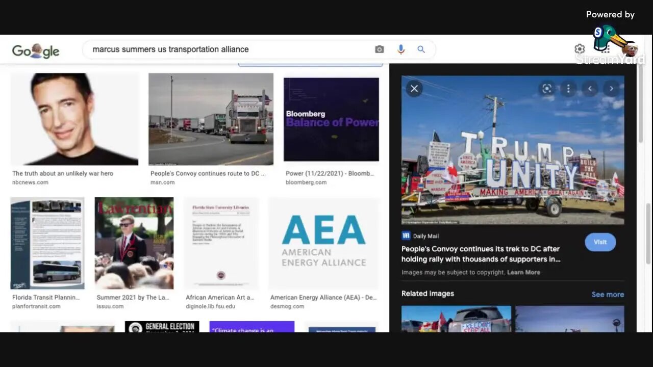This screenshot has width=653, height=367.
Task: Click the Daily Mail source icon
Action: pos(406,235)
